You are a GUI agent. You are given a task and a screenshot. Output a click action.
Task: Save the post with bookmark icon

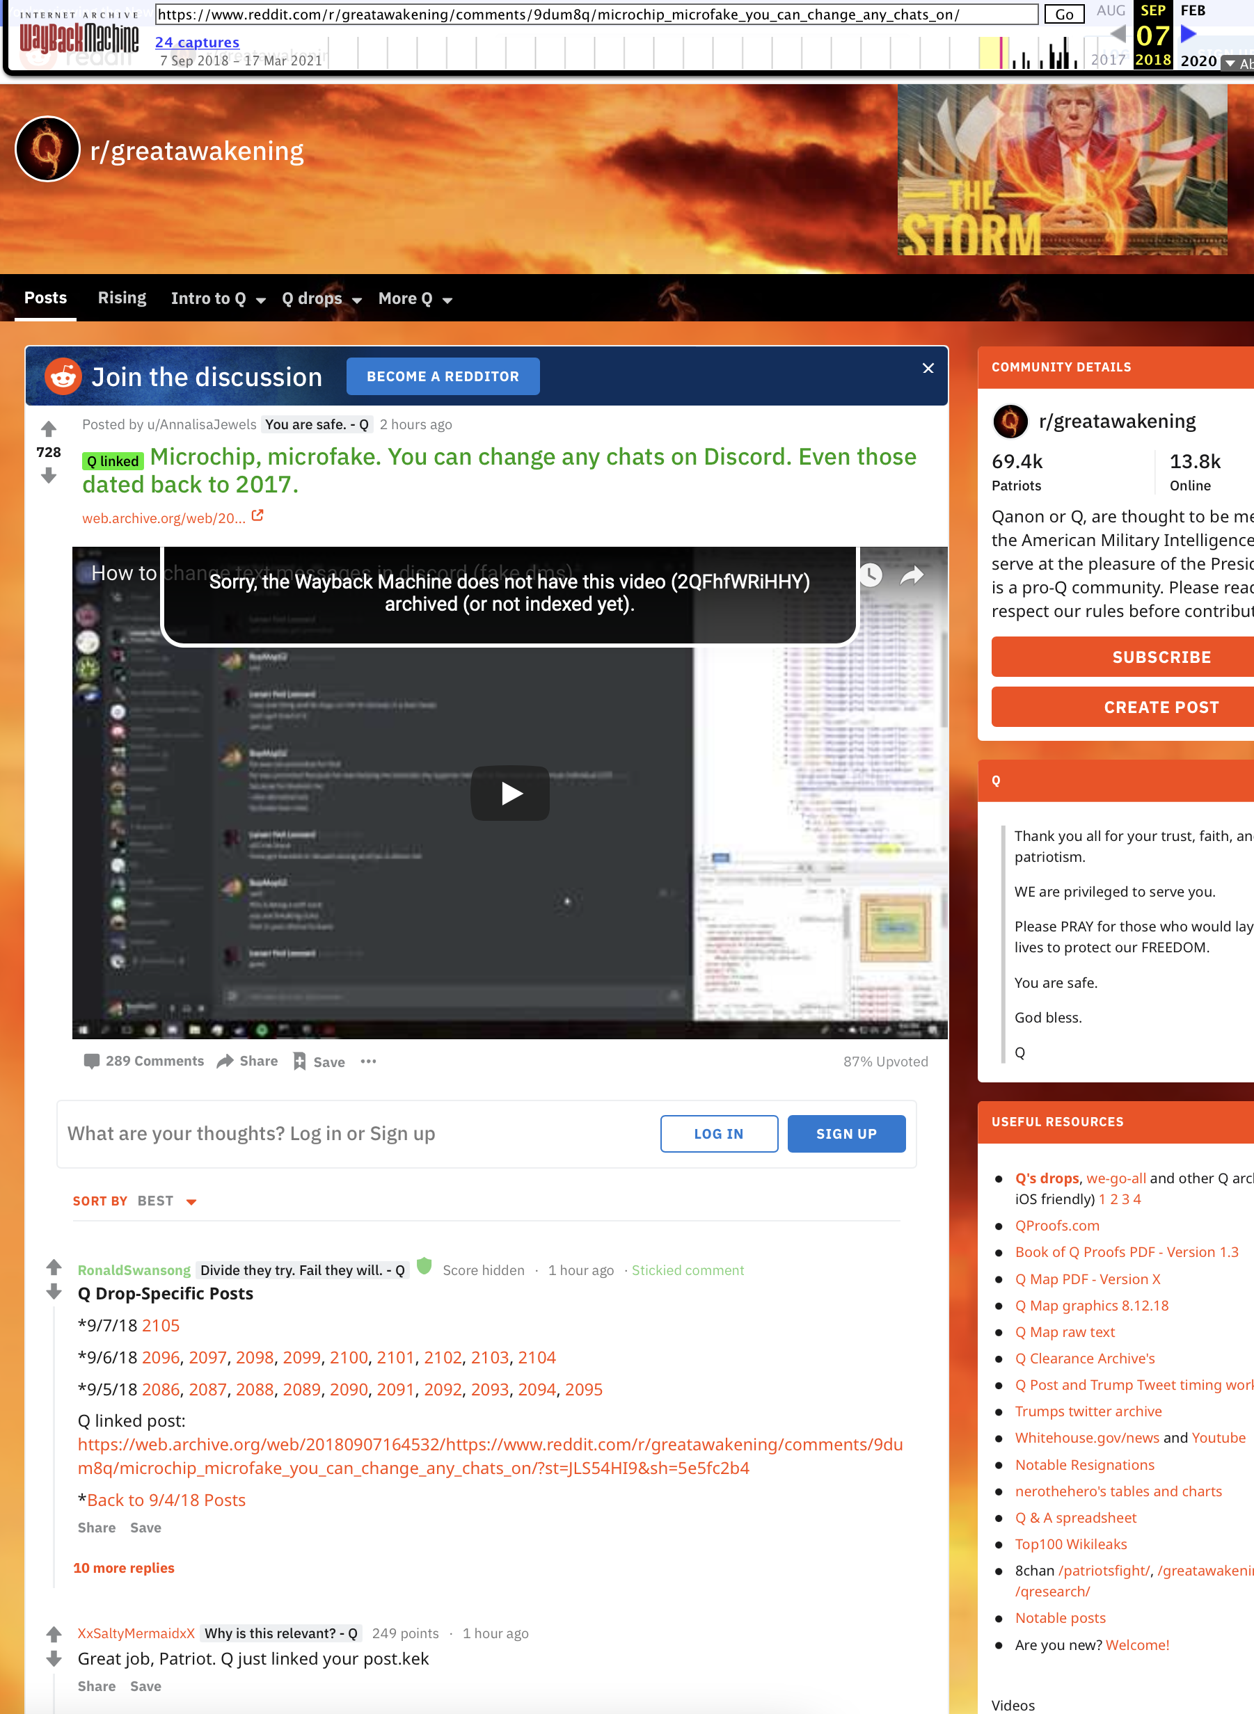(319, 1062)
